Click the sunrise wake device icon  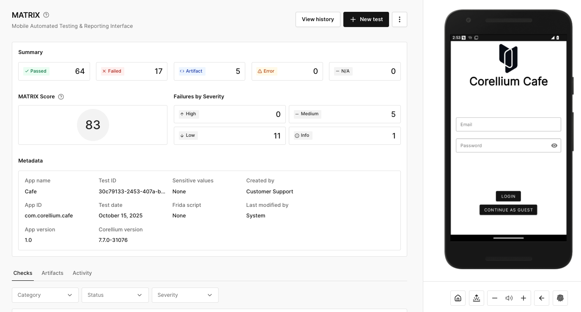point(476,298)
